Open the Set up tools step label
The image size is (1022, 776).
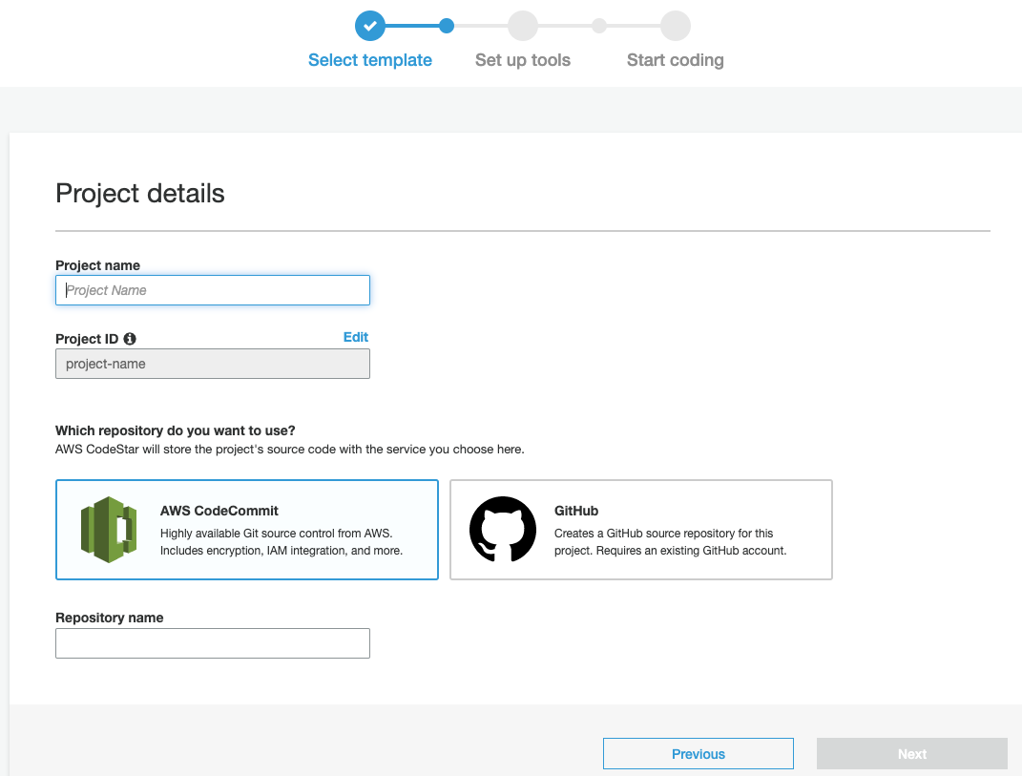point(523,60)
